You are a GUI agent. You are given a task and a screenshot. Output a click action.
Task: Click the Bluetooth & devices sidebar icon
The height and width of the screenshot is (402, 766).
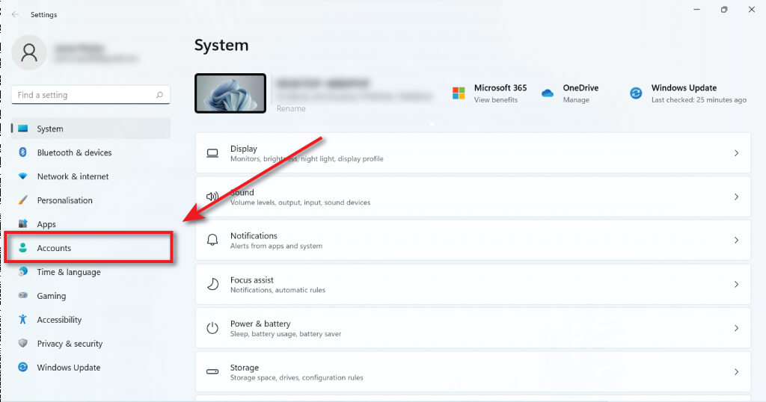tap(23, 152)
